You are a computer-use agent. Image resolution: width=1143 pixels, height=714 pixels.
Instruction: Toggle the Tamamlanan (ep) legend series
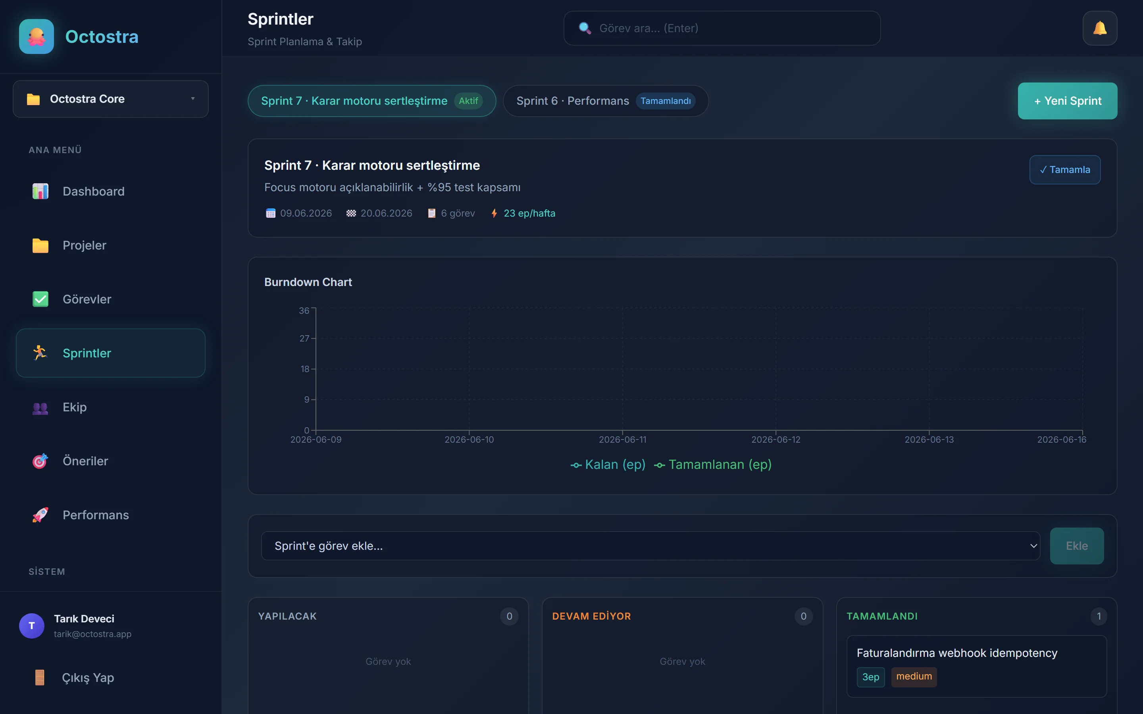click(713, 464)
